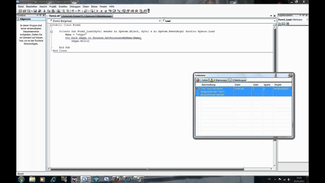Click the Paste toolbar icon

pos(53,11)
